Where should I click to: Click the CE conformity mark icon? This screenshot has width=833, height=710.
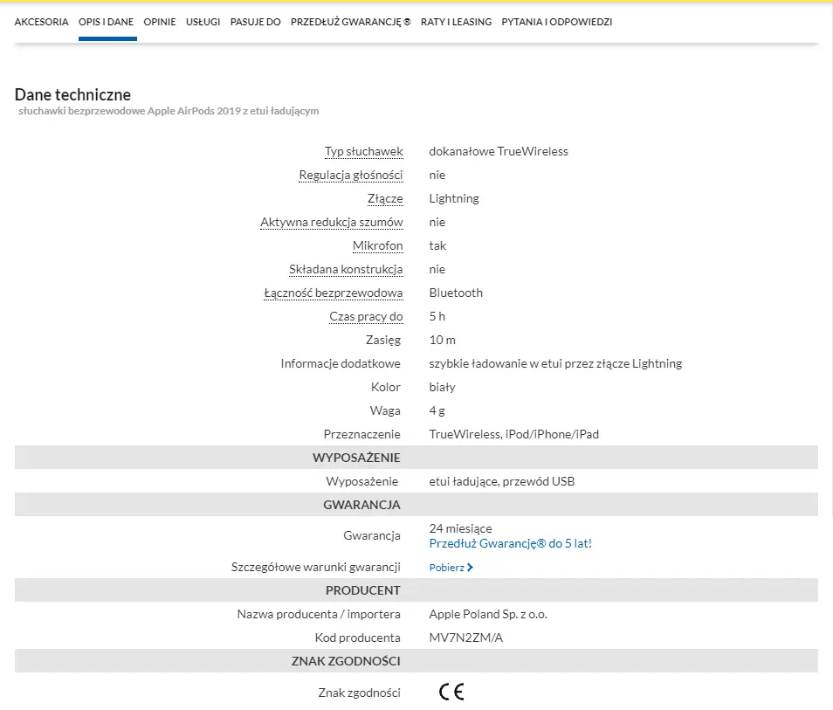click(451, 692)
